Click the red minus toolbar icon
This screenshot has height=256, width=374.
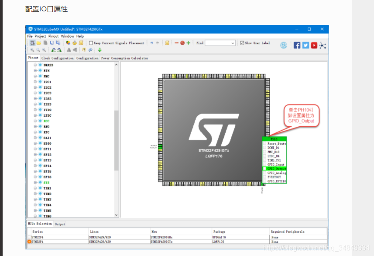176,43
